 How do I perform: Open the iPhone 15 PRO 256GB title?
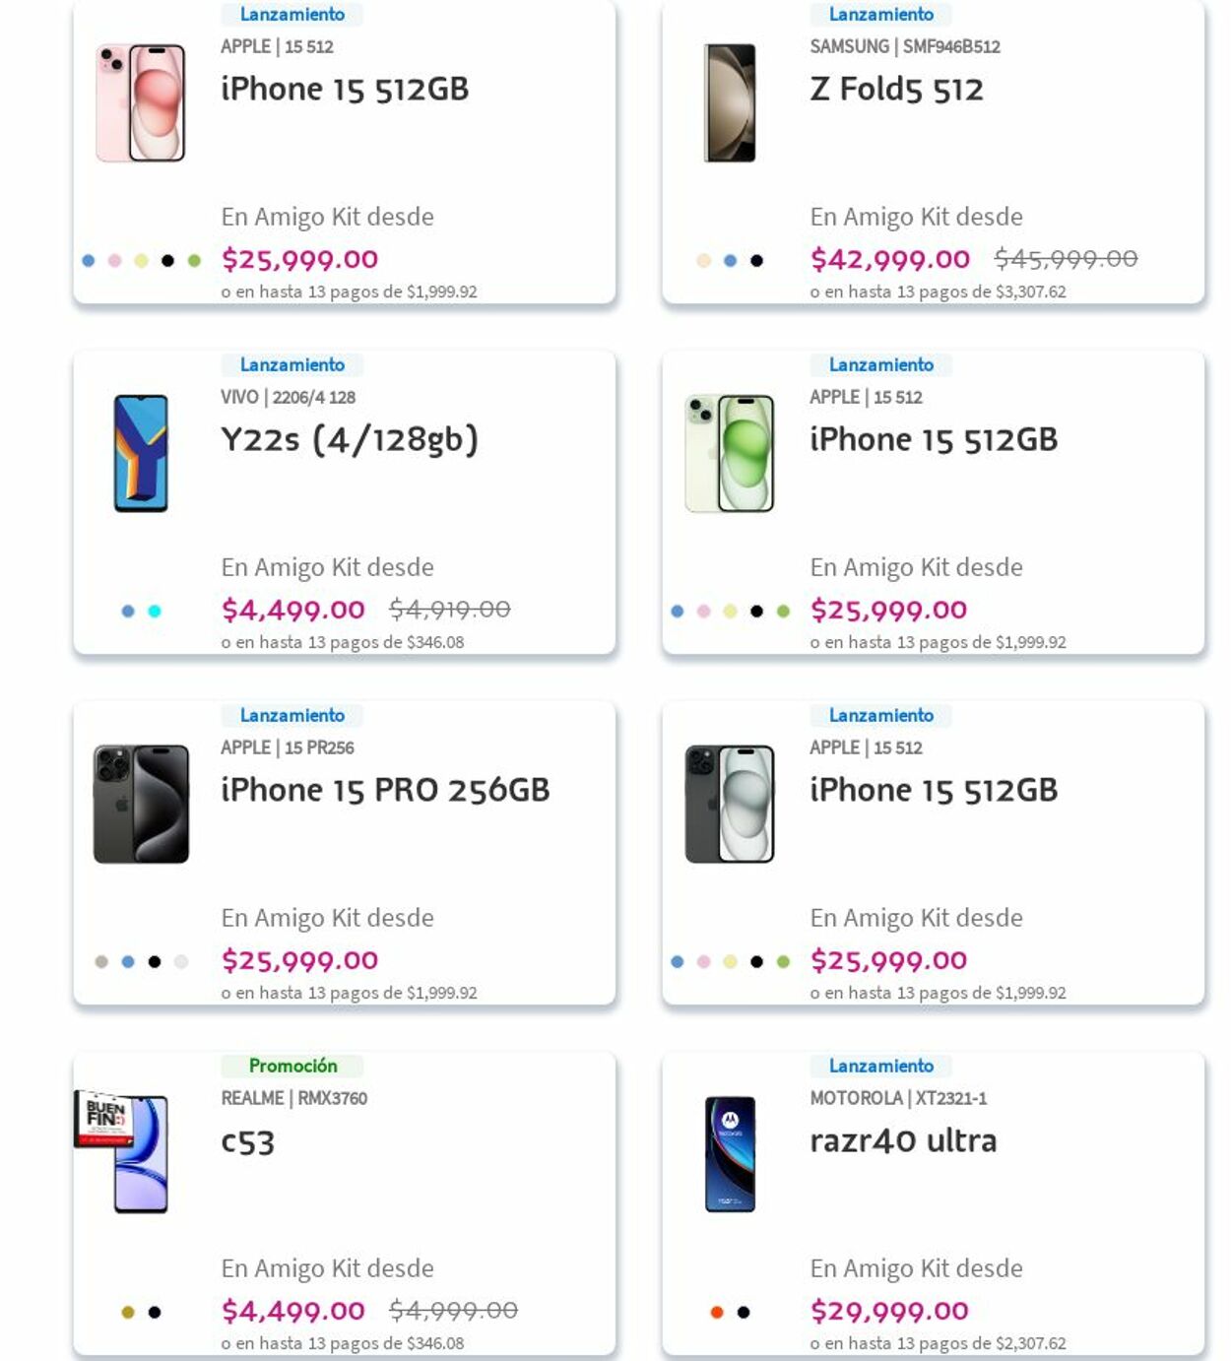(385, 790)
